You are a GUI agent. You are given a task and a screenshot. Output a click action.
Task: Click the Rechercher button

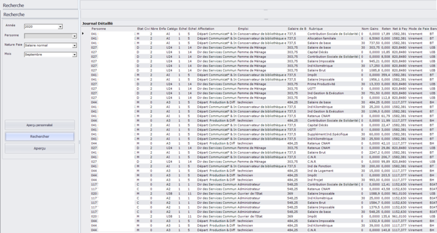pyautogui.click(x=40, y=137)
